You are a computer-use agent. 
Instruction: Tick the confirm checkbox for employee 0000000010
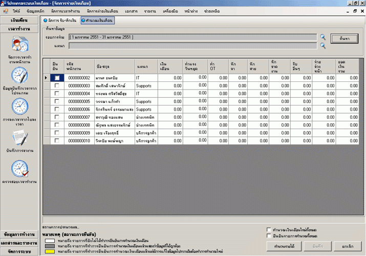(57, 140)
